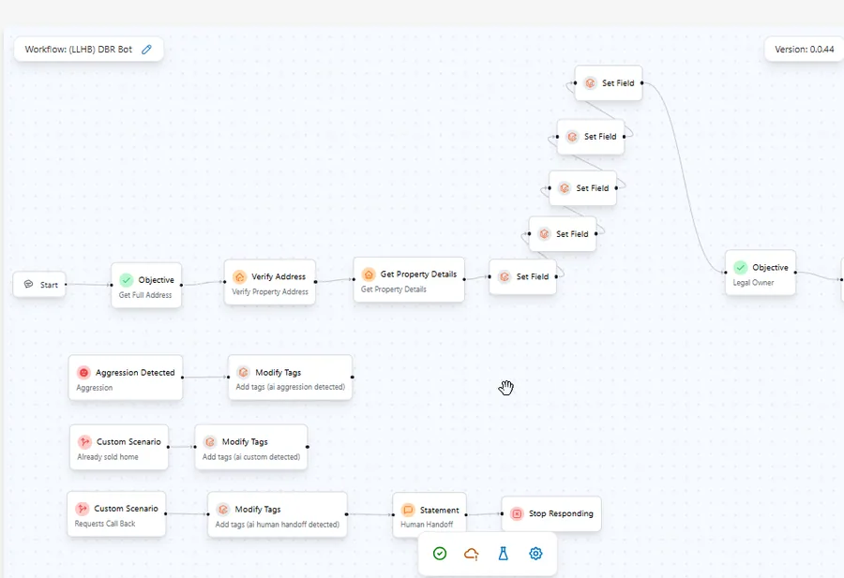Click the house icon on the Verify Address node

point(239,277)
